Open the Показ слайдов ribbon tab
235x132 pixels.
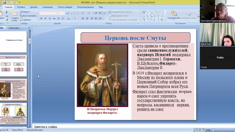pos(65,7)
